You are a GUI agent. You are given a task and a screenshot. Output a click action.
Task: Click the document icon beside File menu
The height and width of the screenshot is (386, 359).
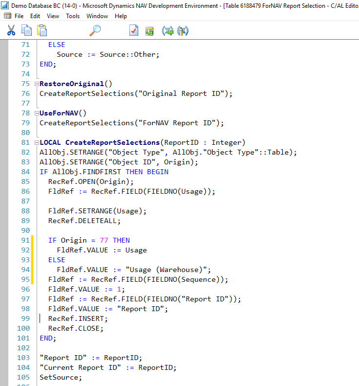(8, 16)
